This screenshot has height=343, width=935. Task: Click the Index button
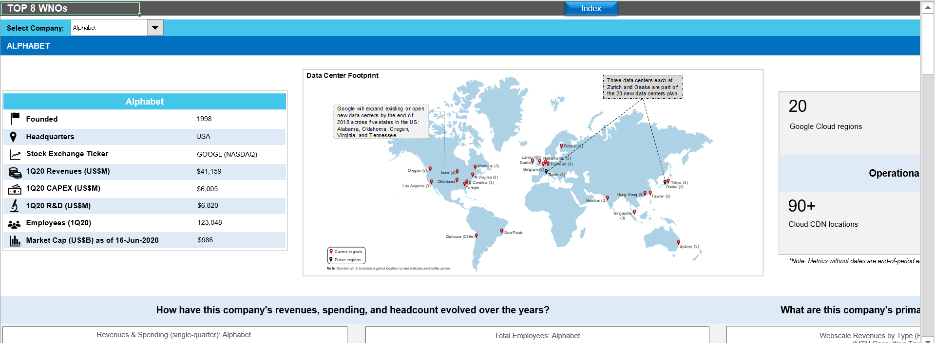point(591,9)
